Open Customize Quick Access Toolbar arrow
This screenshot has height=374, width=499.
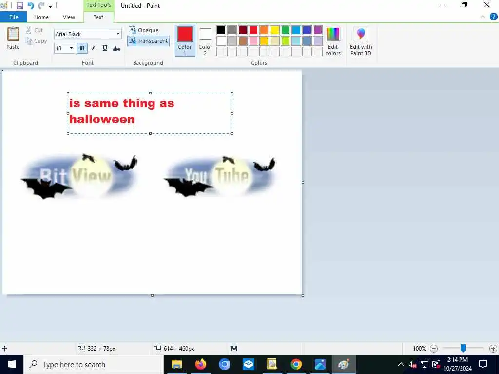pyautogui.click(x=50, y=6)
